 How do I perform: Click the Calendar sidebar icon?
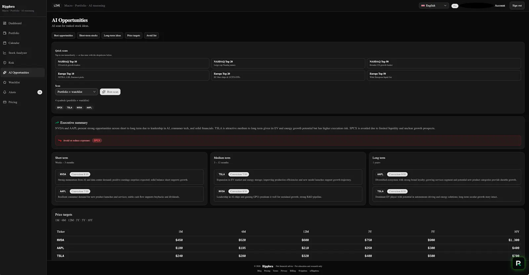coord(5,43)
